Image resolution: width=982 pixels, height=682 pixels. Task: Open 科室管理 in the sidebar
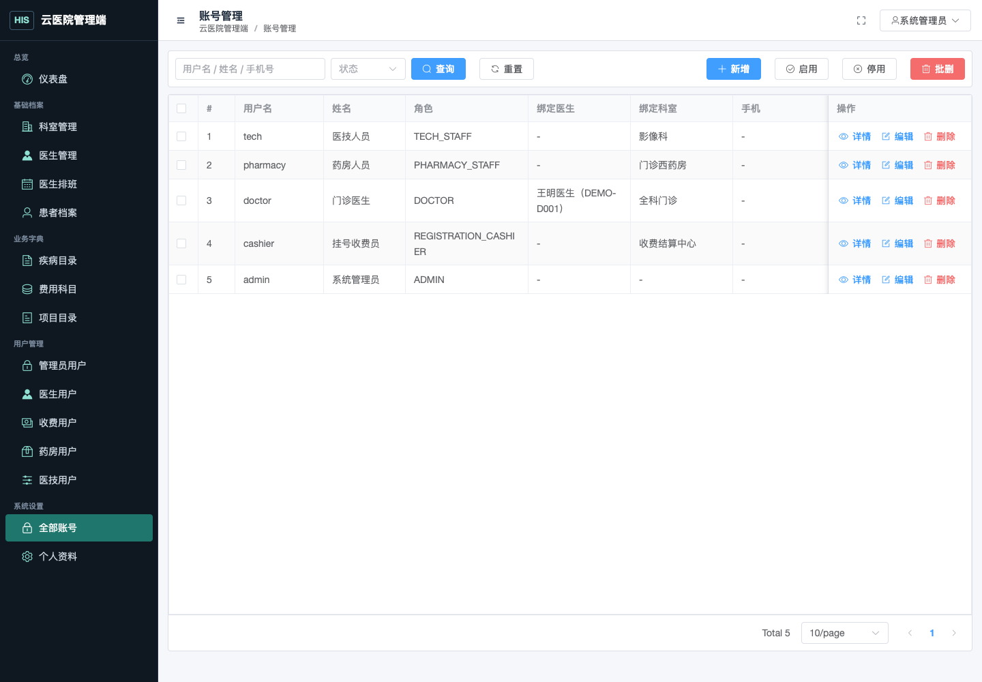(x=79, y=127)
